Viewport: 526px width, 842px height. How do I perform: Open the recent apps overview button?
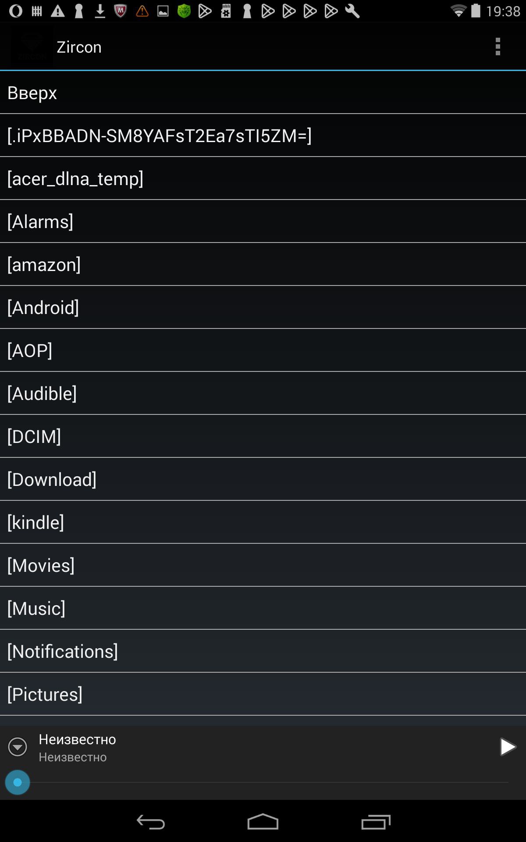pos(376,822)
